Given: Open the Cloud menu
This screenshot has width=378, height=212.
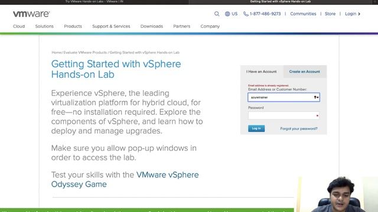Looking at the screenshot, I should (19, 26).
